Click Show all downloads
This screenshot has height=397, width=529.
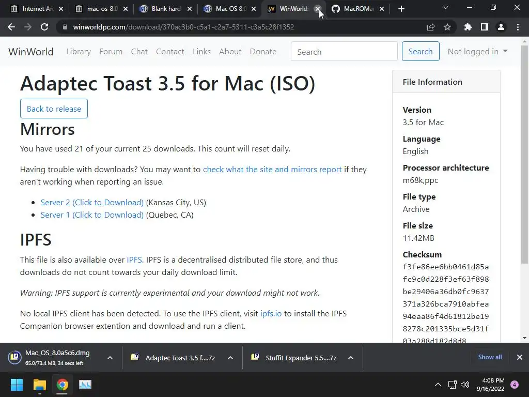[x=490, y=357]
